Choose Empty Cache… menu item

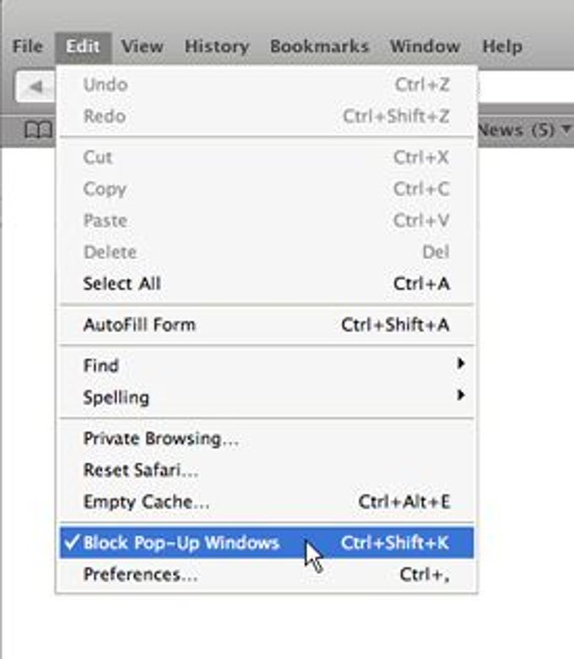click(267, 501)
